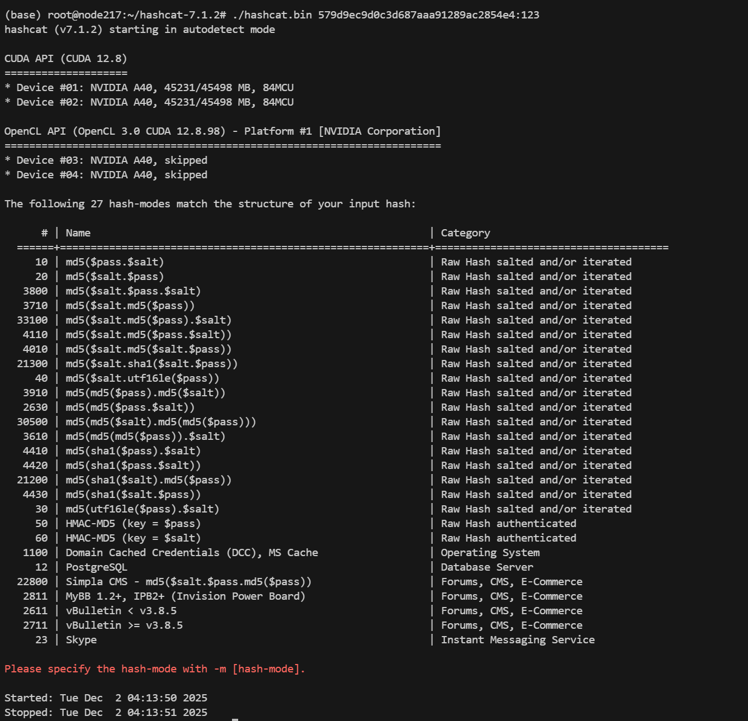Click the 'Device #01: NVIDIA A40' line

(149, 88)
